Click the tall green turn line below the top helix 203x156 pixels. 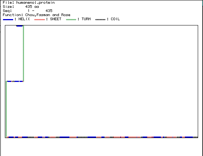coord(23,53)
